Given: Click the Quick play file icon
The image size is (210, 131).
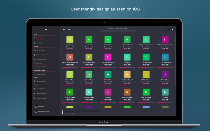Looking at the screenshot, I should coord(36,106).
